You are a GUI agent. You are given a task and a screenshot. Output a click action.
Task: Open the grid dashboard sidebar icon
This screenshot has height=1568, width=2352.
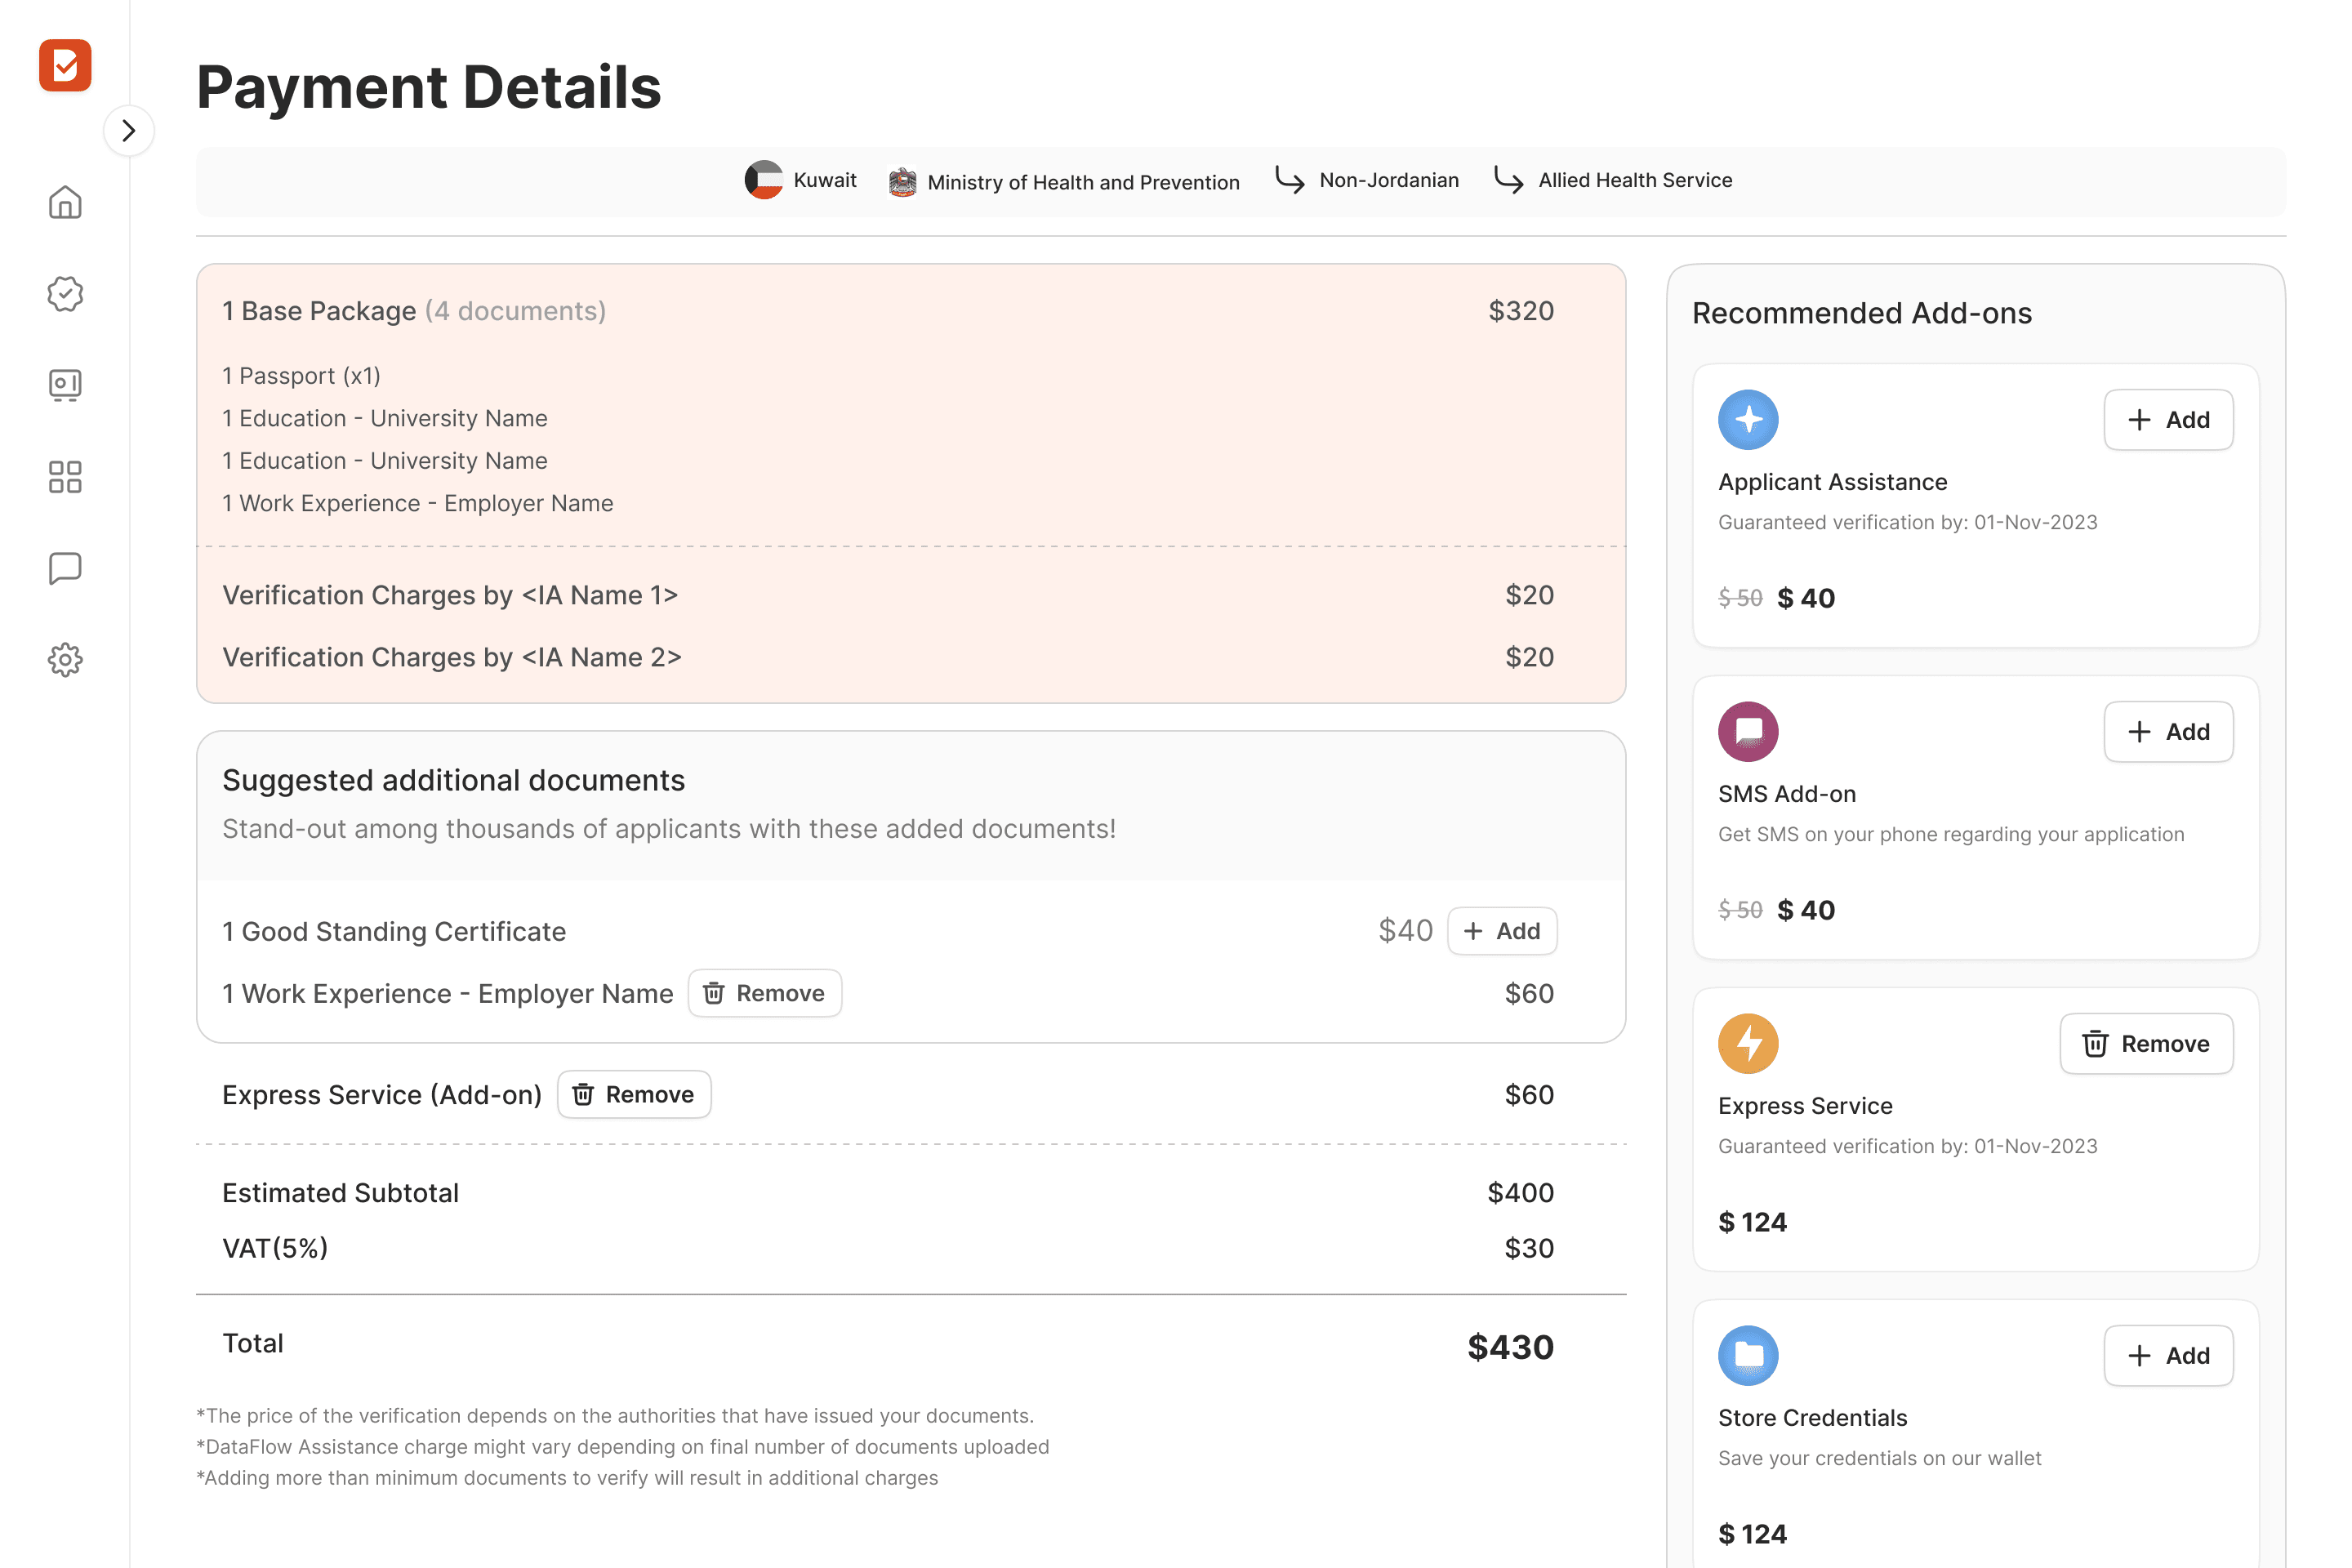click(65, 477)
